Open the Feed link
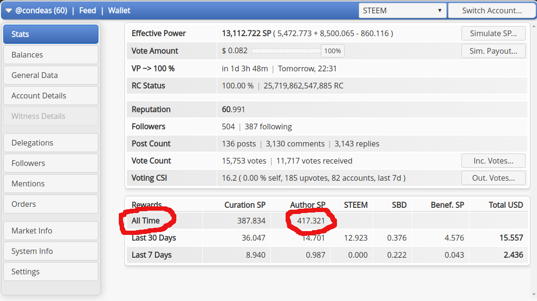The image size is (537, 301). 87,10
